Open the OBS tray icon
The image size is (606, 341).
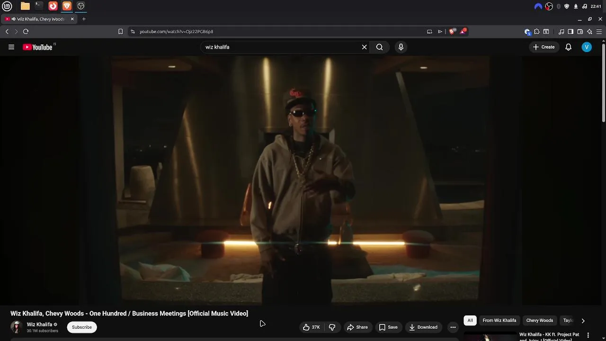point(549,6)
